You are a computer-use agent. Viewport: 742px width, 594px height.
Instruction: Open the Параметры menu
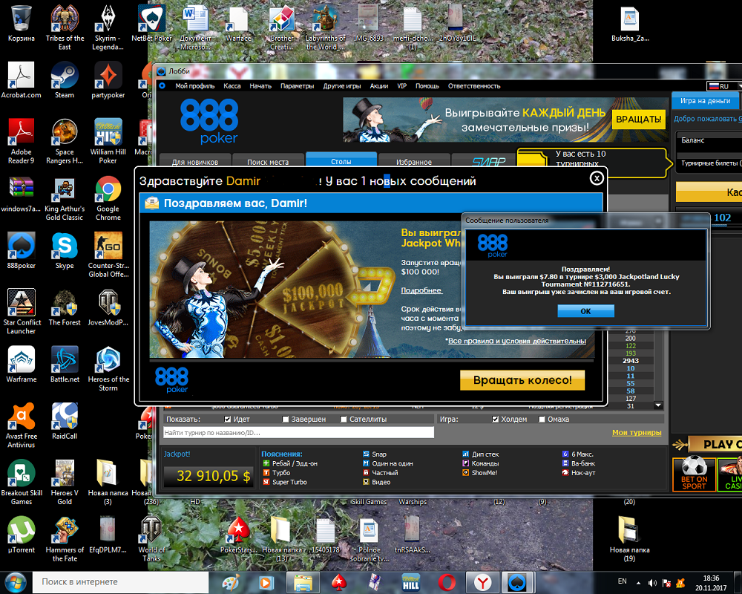point(298,85)
